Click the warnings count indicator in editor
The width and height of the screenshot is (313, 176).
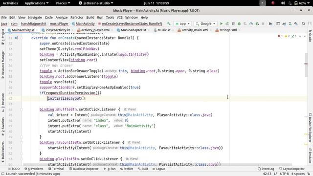(287, 36)
